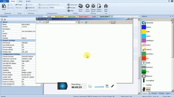Click the Preview browser property value
Image resolution: width=174 pixels, height=97 pixels.
point(28,56)
